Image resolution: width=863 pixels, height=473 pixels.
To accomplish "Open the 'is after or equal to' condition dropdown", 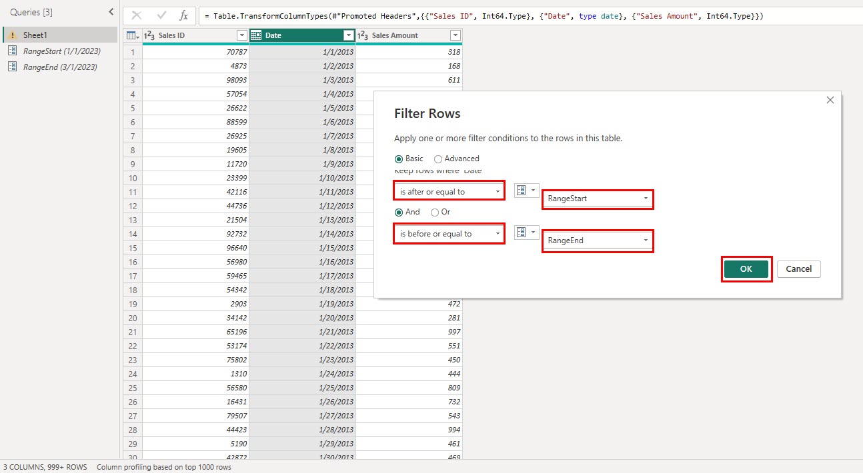I will point(496,191).
